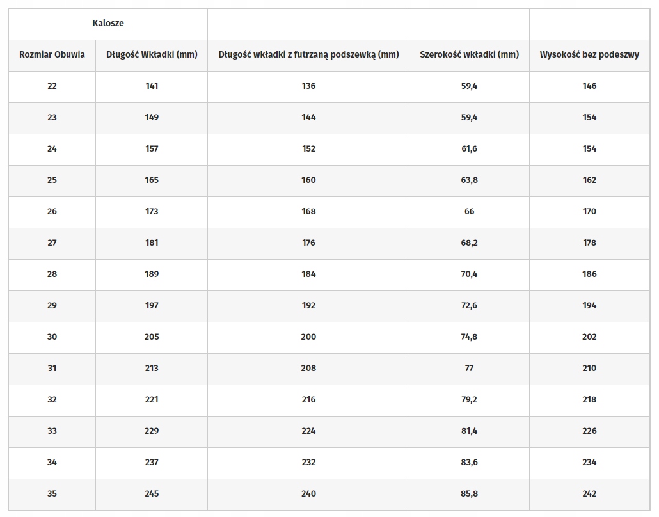The image size is (659, 517).
Task: Click the 170 height cell
Action: [x=589, y=212]
